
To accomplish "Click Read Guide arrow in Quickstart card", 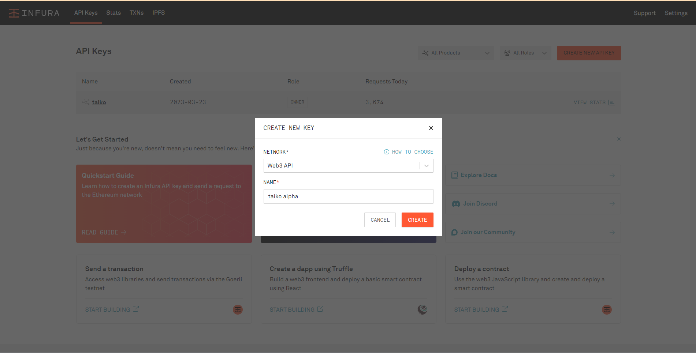I will pyautogui.click(x=124, y=232).
